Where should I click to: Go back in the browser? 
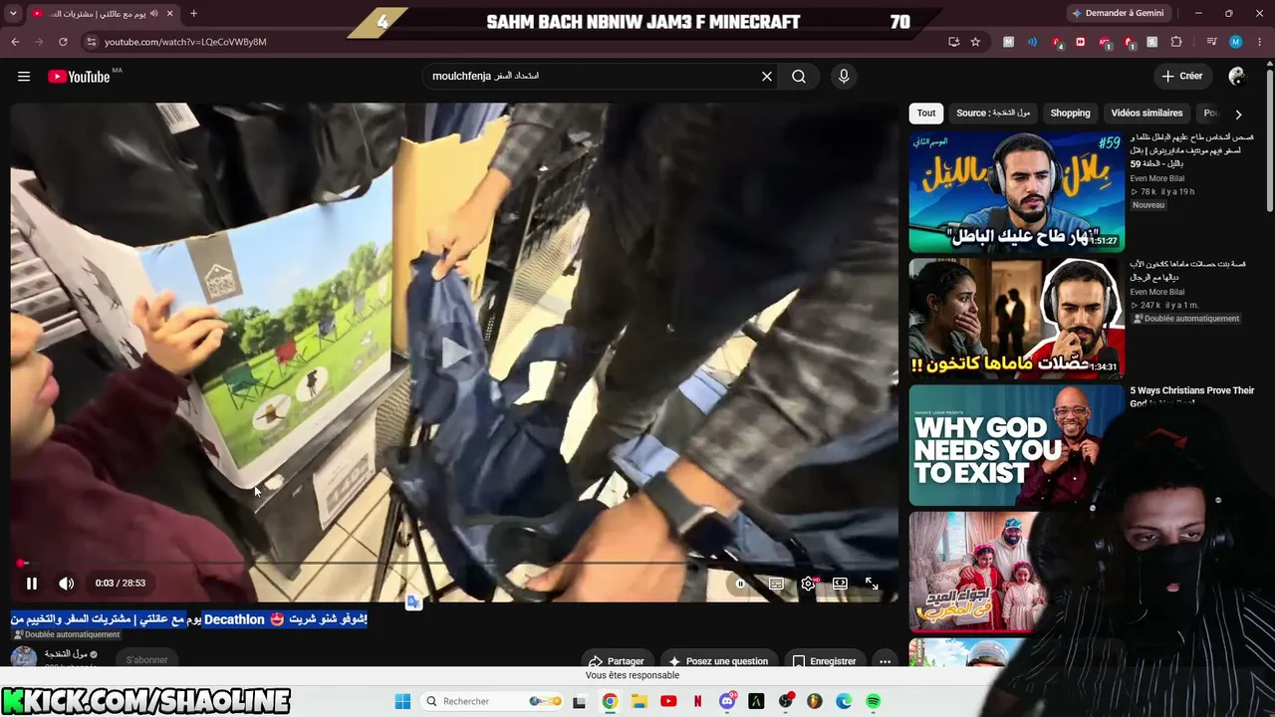(15, 42)
